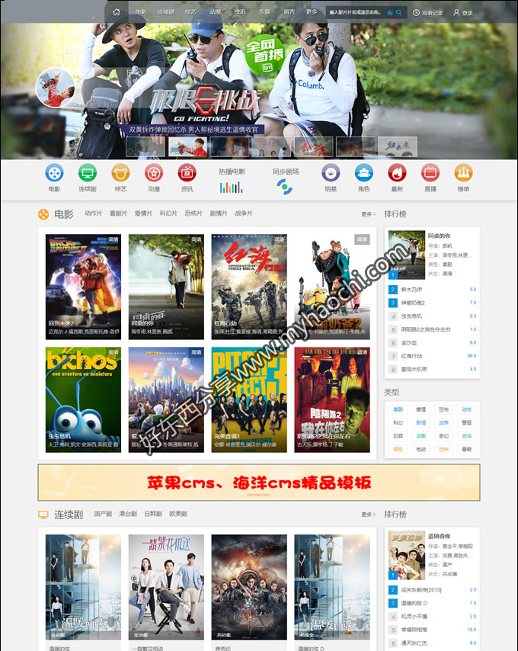The width and height of the screenshot is (518, 651).
Task: Select 枪战 genre tag
Action: pos(421,449)
